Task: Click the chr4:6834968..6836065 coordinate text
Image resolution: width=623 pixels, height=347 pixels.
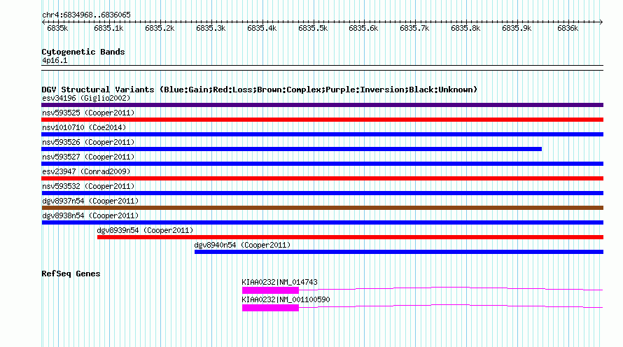Action: point(86,15)
